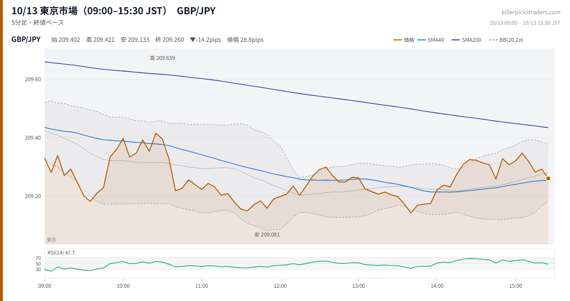Click the 209.40 y-axis label

33,138
